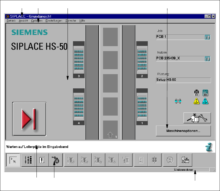Click the exclamation-mark pages toolbar icon
This screenshot has width=220, height=191.
42,160
